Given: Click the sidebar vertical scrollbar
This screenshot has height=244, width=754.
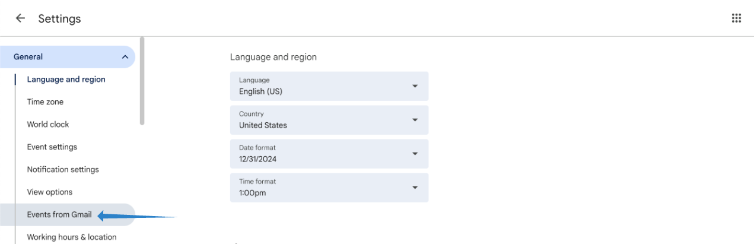Looking at the screenshot, I should [142, 81].
